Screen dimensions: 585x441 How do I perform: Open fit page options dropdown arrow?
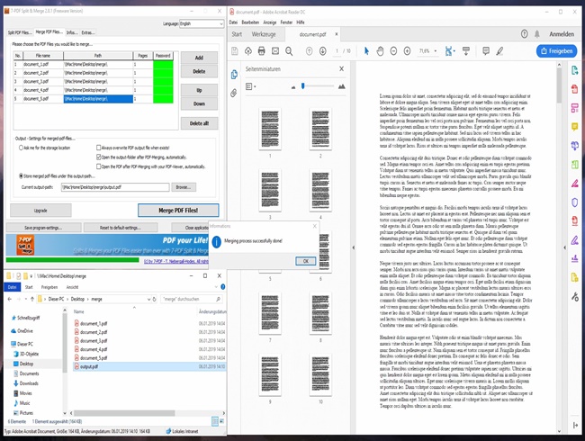coord(454,52)
